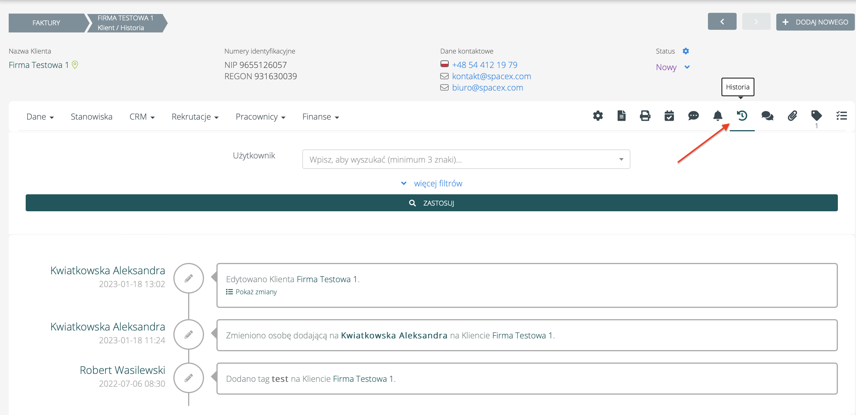Image resolution: width=856 pixels, height=415 pixels.
Task: Open the checklist tasks icon
Action: (841, 116)
